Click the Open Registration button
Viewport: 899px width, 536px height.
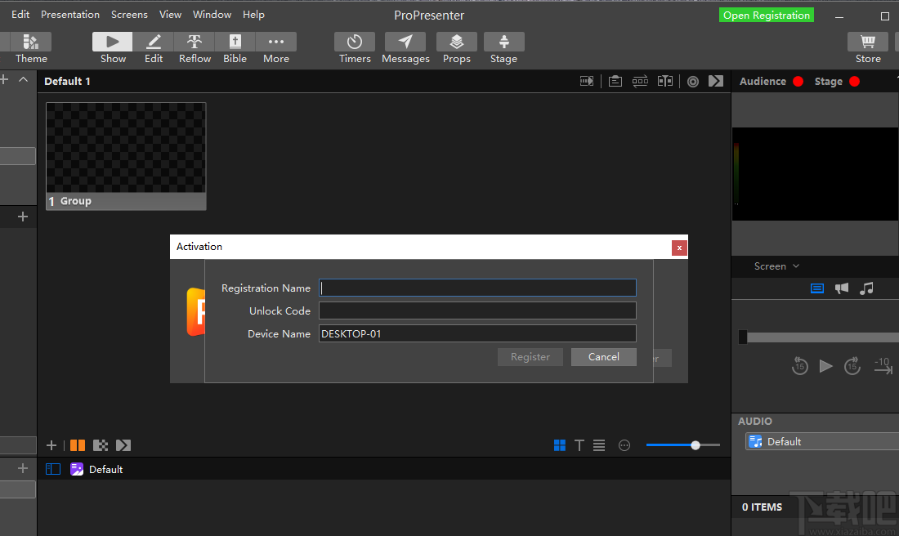(x=766, y=15)
